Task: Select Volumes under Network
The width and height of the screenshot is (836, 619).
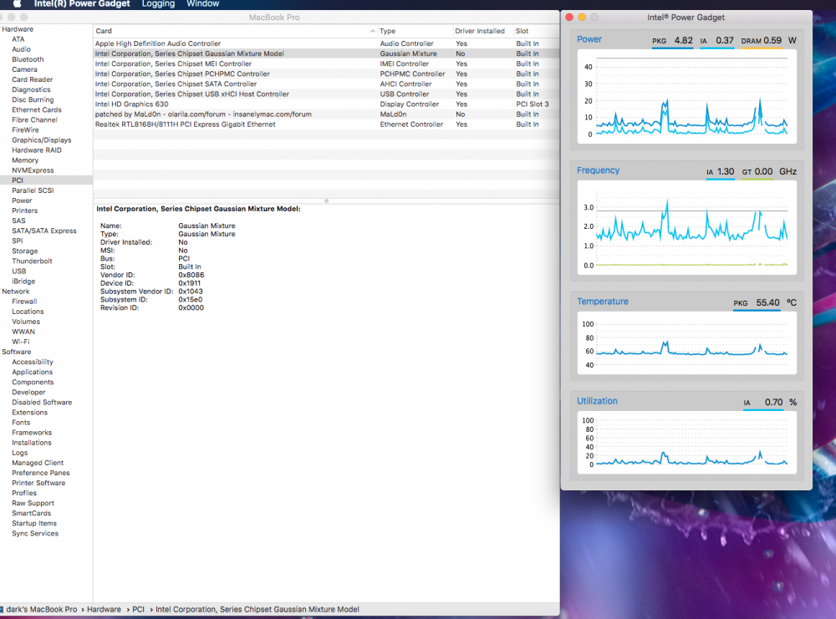Action: coord(26,322)
